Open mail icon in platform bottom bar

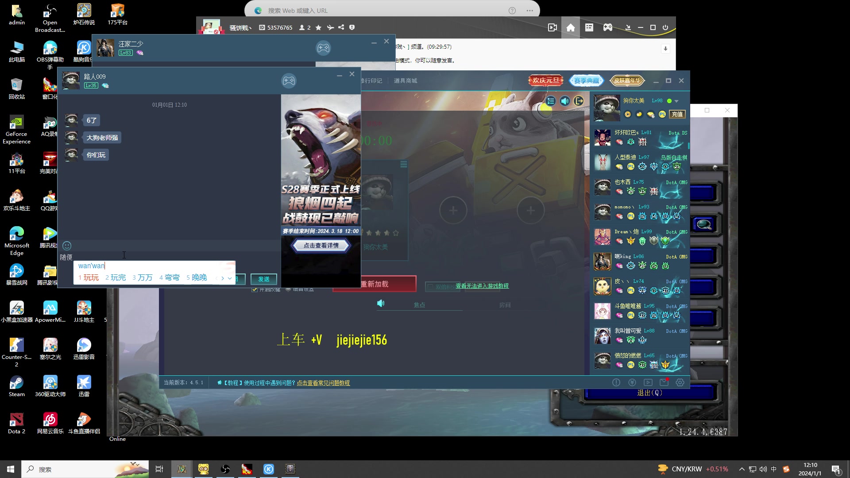(664, 382)
